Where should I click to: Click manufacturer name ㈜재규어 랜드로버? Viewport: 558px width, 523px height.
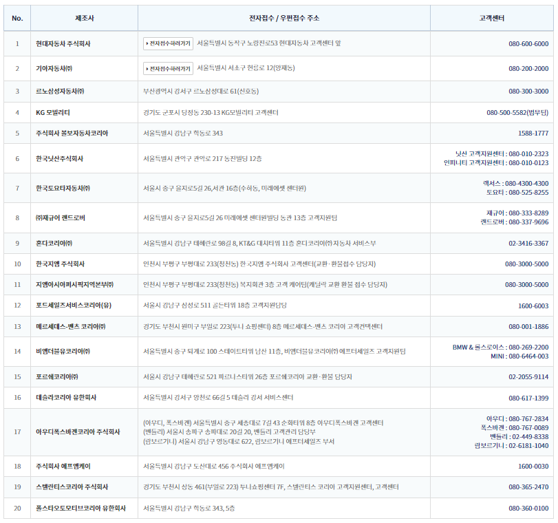coord(60,218)
